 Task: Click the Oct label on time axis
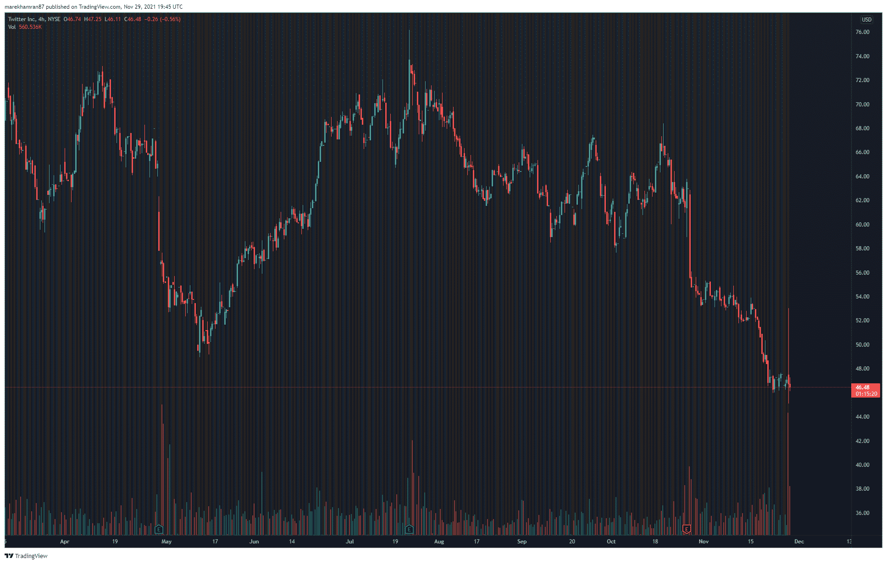[x=611, y=542]
